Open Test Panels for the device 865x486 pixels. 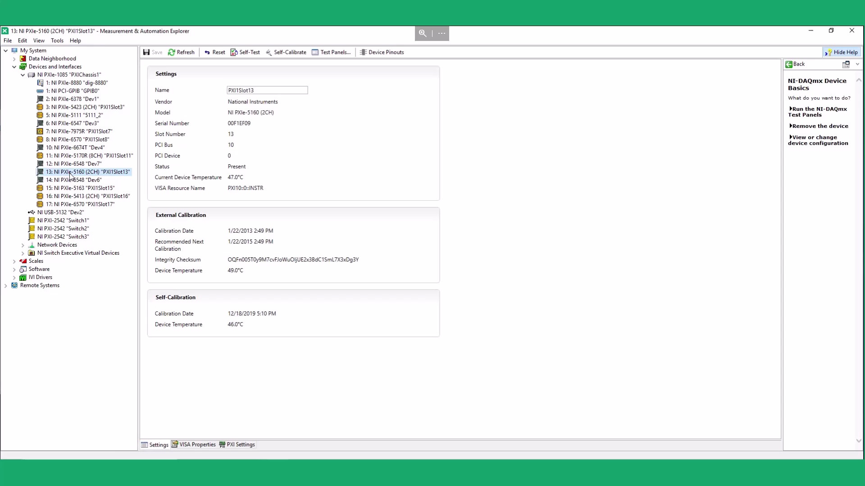(331, 52)
